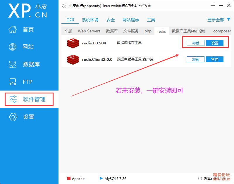Image resolution: width=234 pixels, height=184 pixels.
Task: Open 数据库 in the sidebar
Action: point(31,64)
